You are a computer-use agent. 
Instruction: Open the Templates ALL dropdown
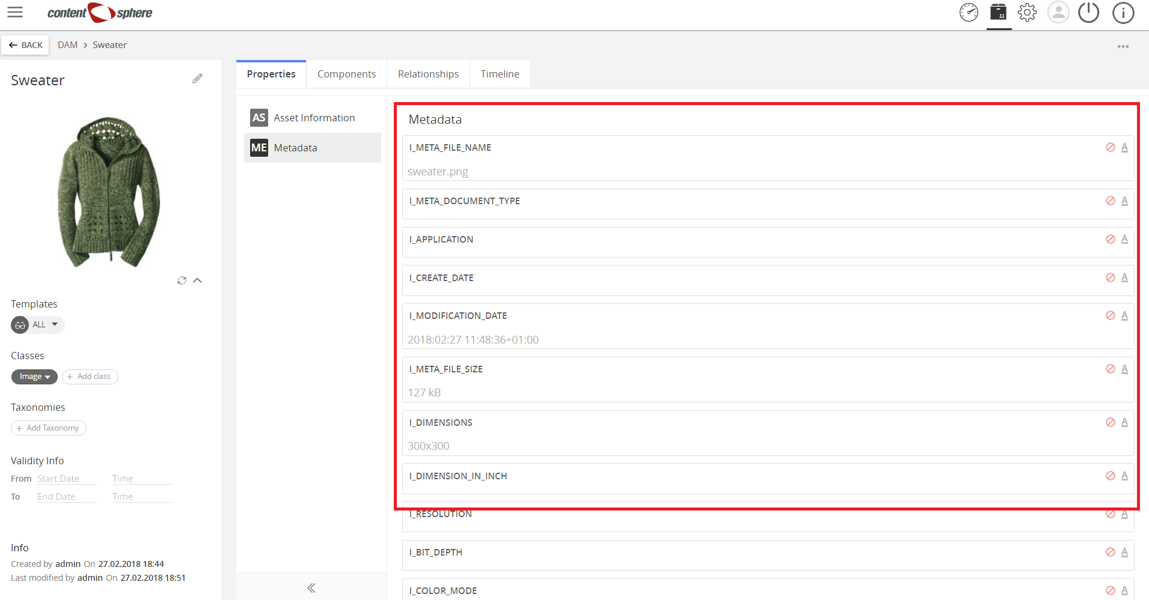(37, 325)
